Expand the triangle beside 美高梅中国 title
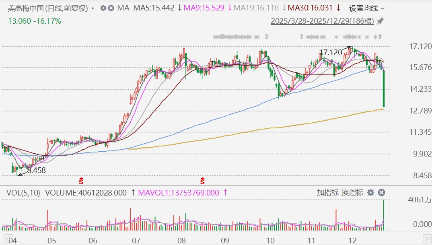Image resolution: width=432 pixels, height=245 pixels. (93, 8)
